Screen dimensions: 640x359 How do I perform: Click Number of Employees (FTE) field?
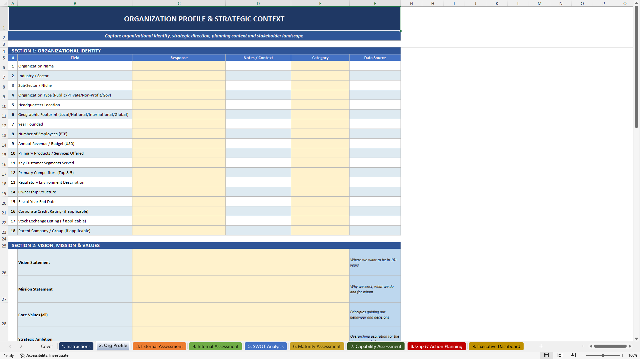coord(75,134)
